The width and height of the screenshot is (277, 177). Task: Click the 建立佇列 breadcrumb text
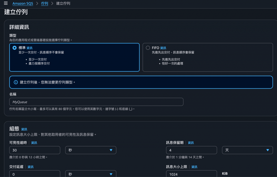[x=63, y=3]
